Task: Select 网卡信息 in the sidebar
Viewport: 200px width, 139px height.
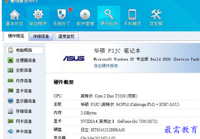Action: point(24,121)
